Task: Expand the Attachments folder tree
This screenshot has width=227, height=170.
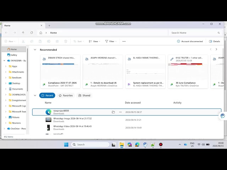Action: tap(6, 72)
